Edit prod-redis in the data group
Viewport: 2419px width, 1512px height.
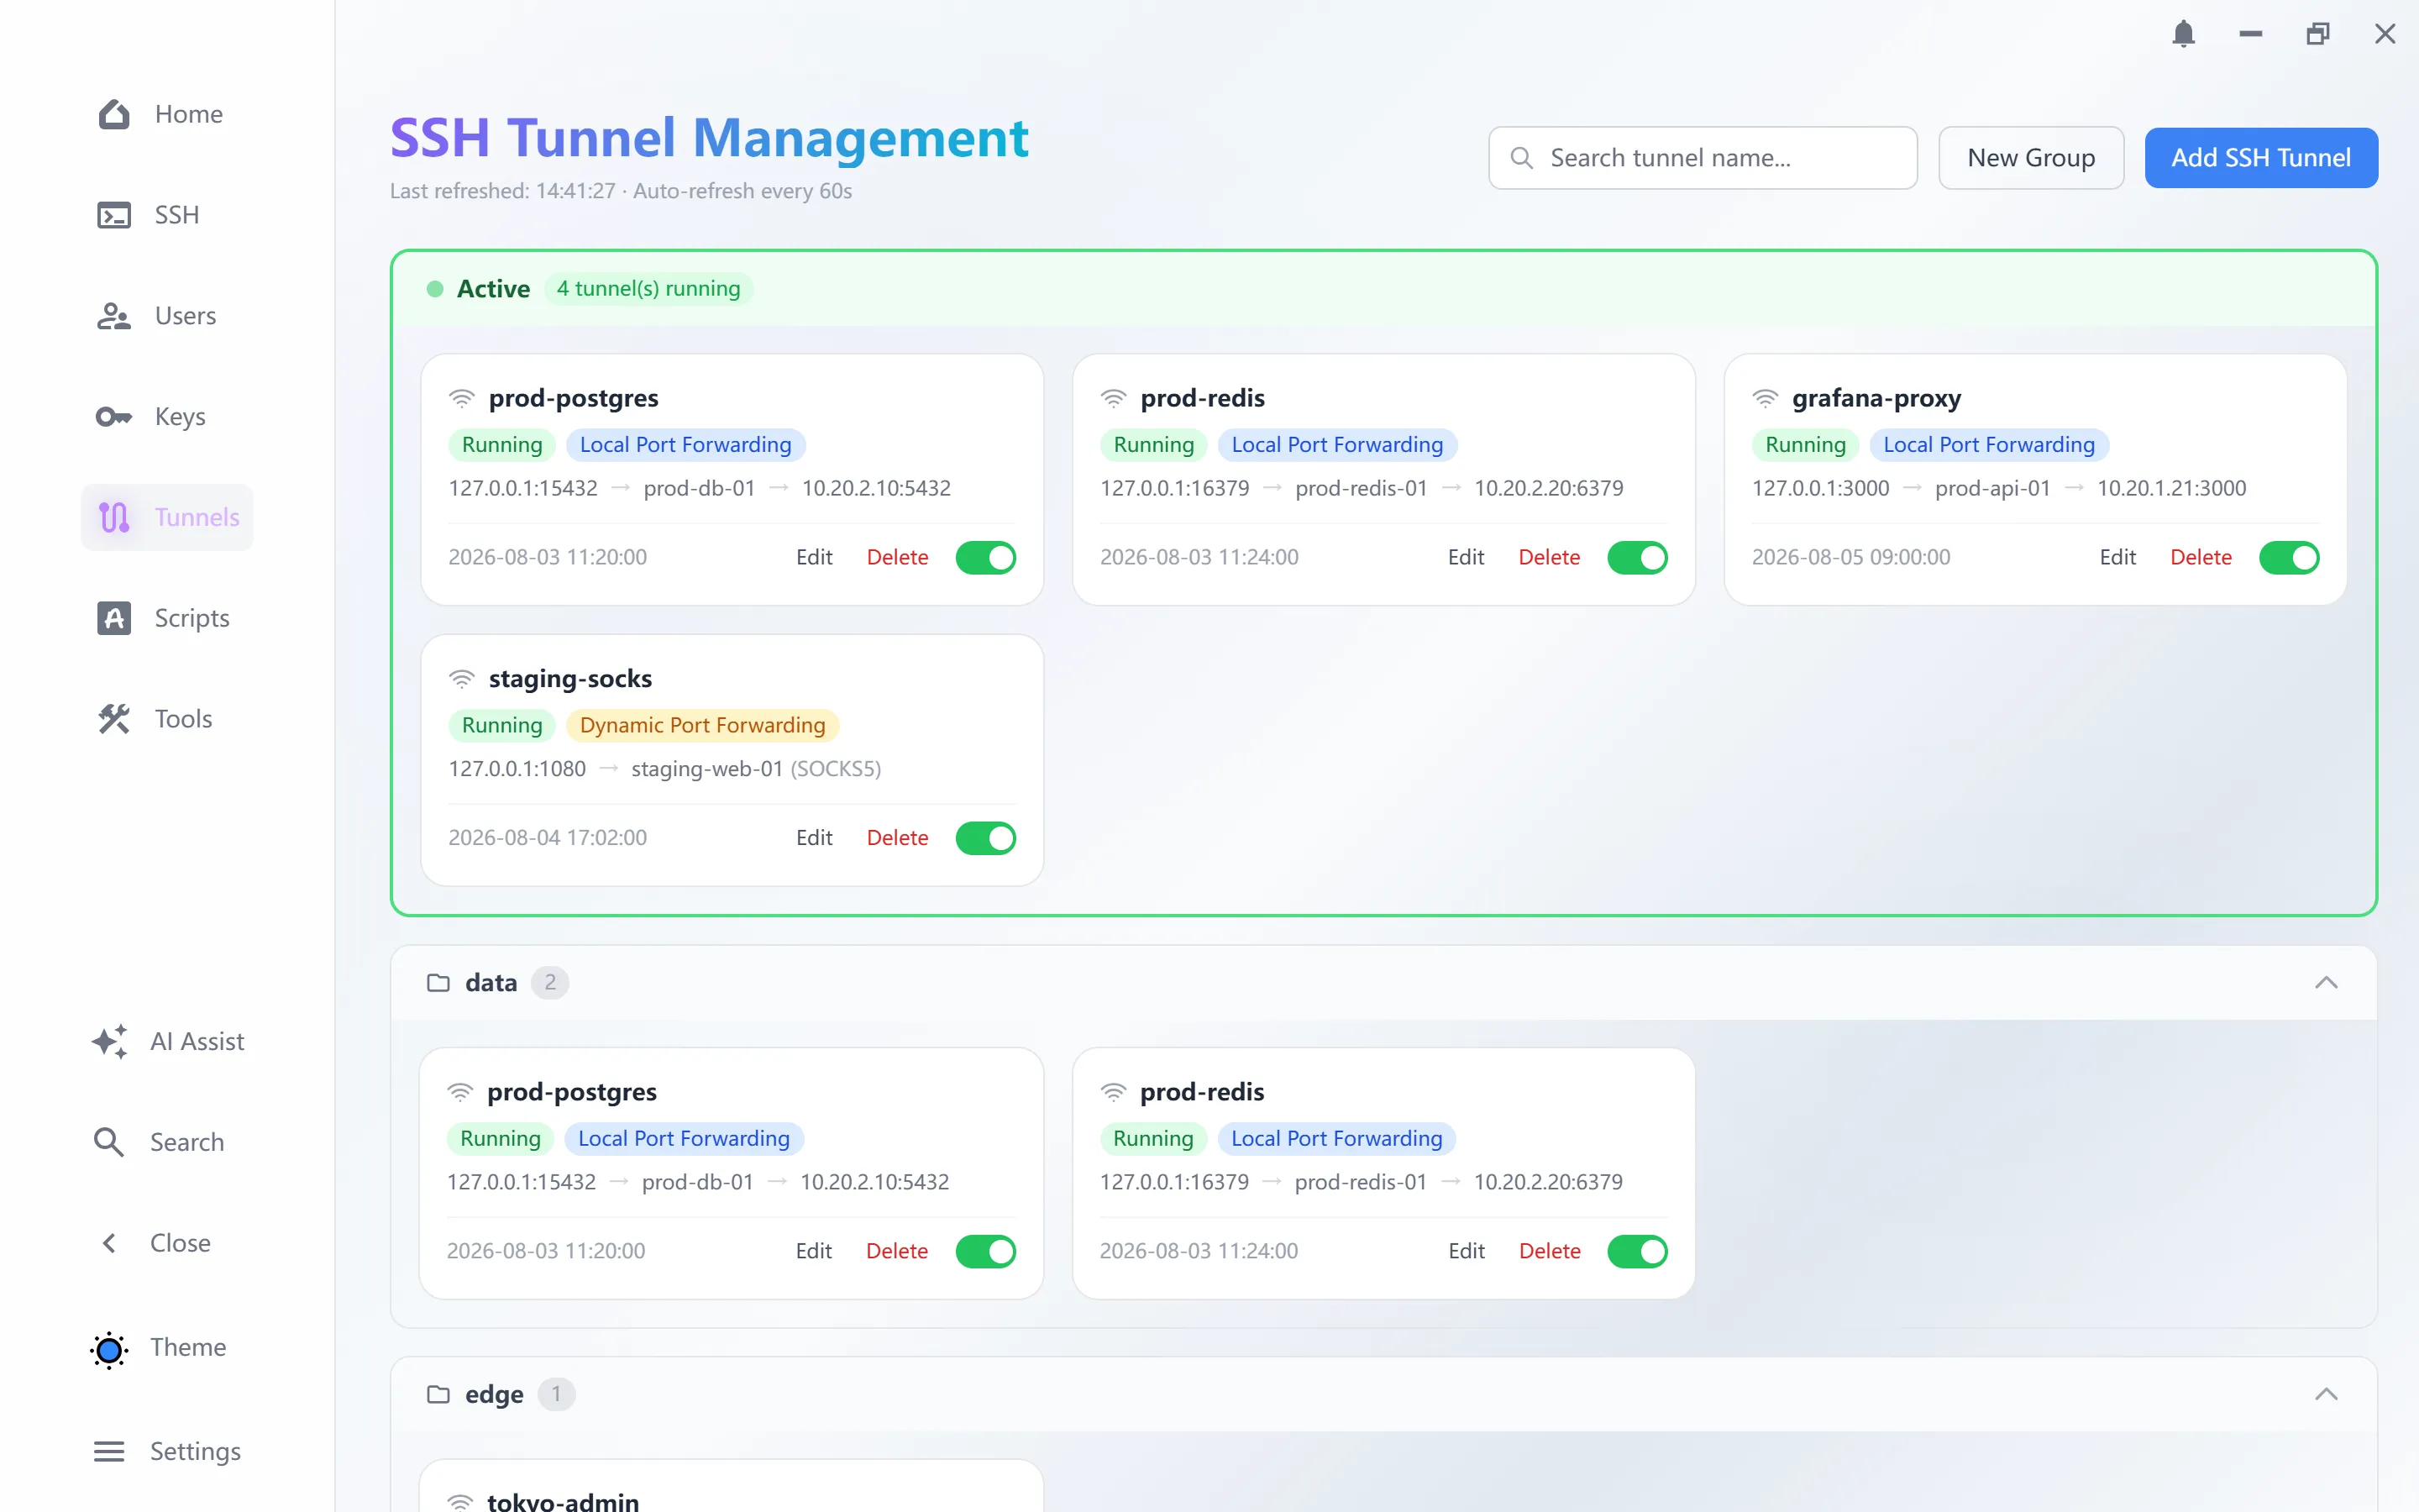point(1467,1251)
